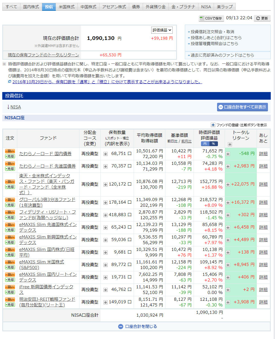Viewport: 275px width, 339px height.
Task: Expand holdings breakdown for eMAXIS Slim 米国株式
Action: pyautogui.click(x=105, y=265)
